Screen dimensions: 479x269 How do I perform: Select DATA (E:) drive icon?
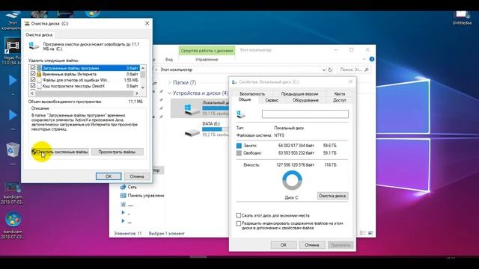(192, 132)
